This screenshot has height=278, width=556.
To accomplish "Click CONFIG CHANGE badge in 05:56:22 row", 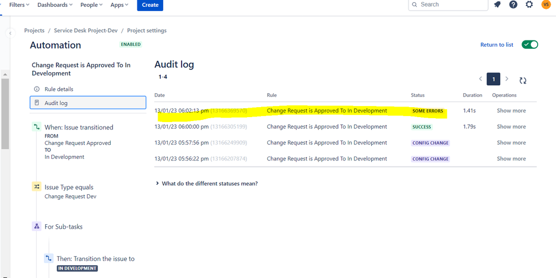I will pos(430,159).
